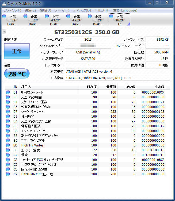Click the USB (Serial ATA) interface field
Screen dimensions: 175x201
tap(88, 52)
